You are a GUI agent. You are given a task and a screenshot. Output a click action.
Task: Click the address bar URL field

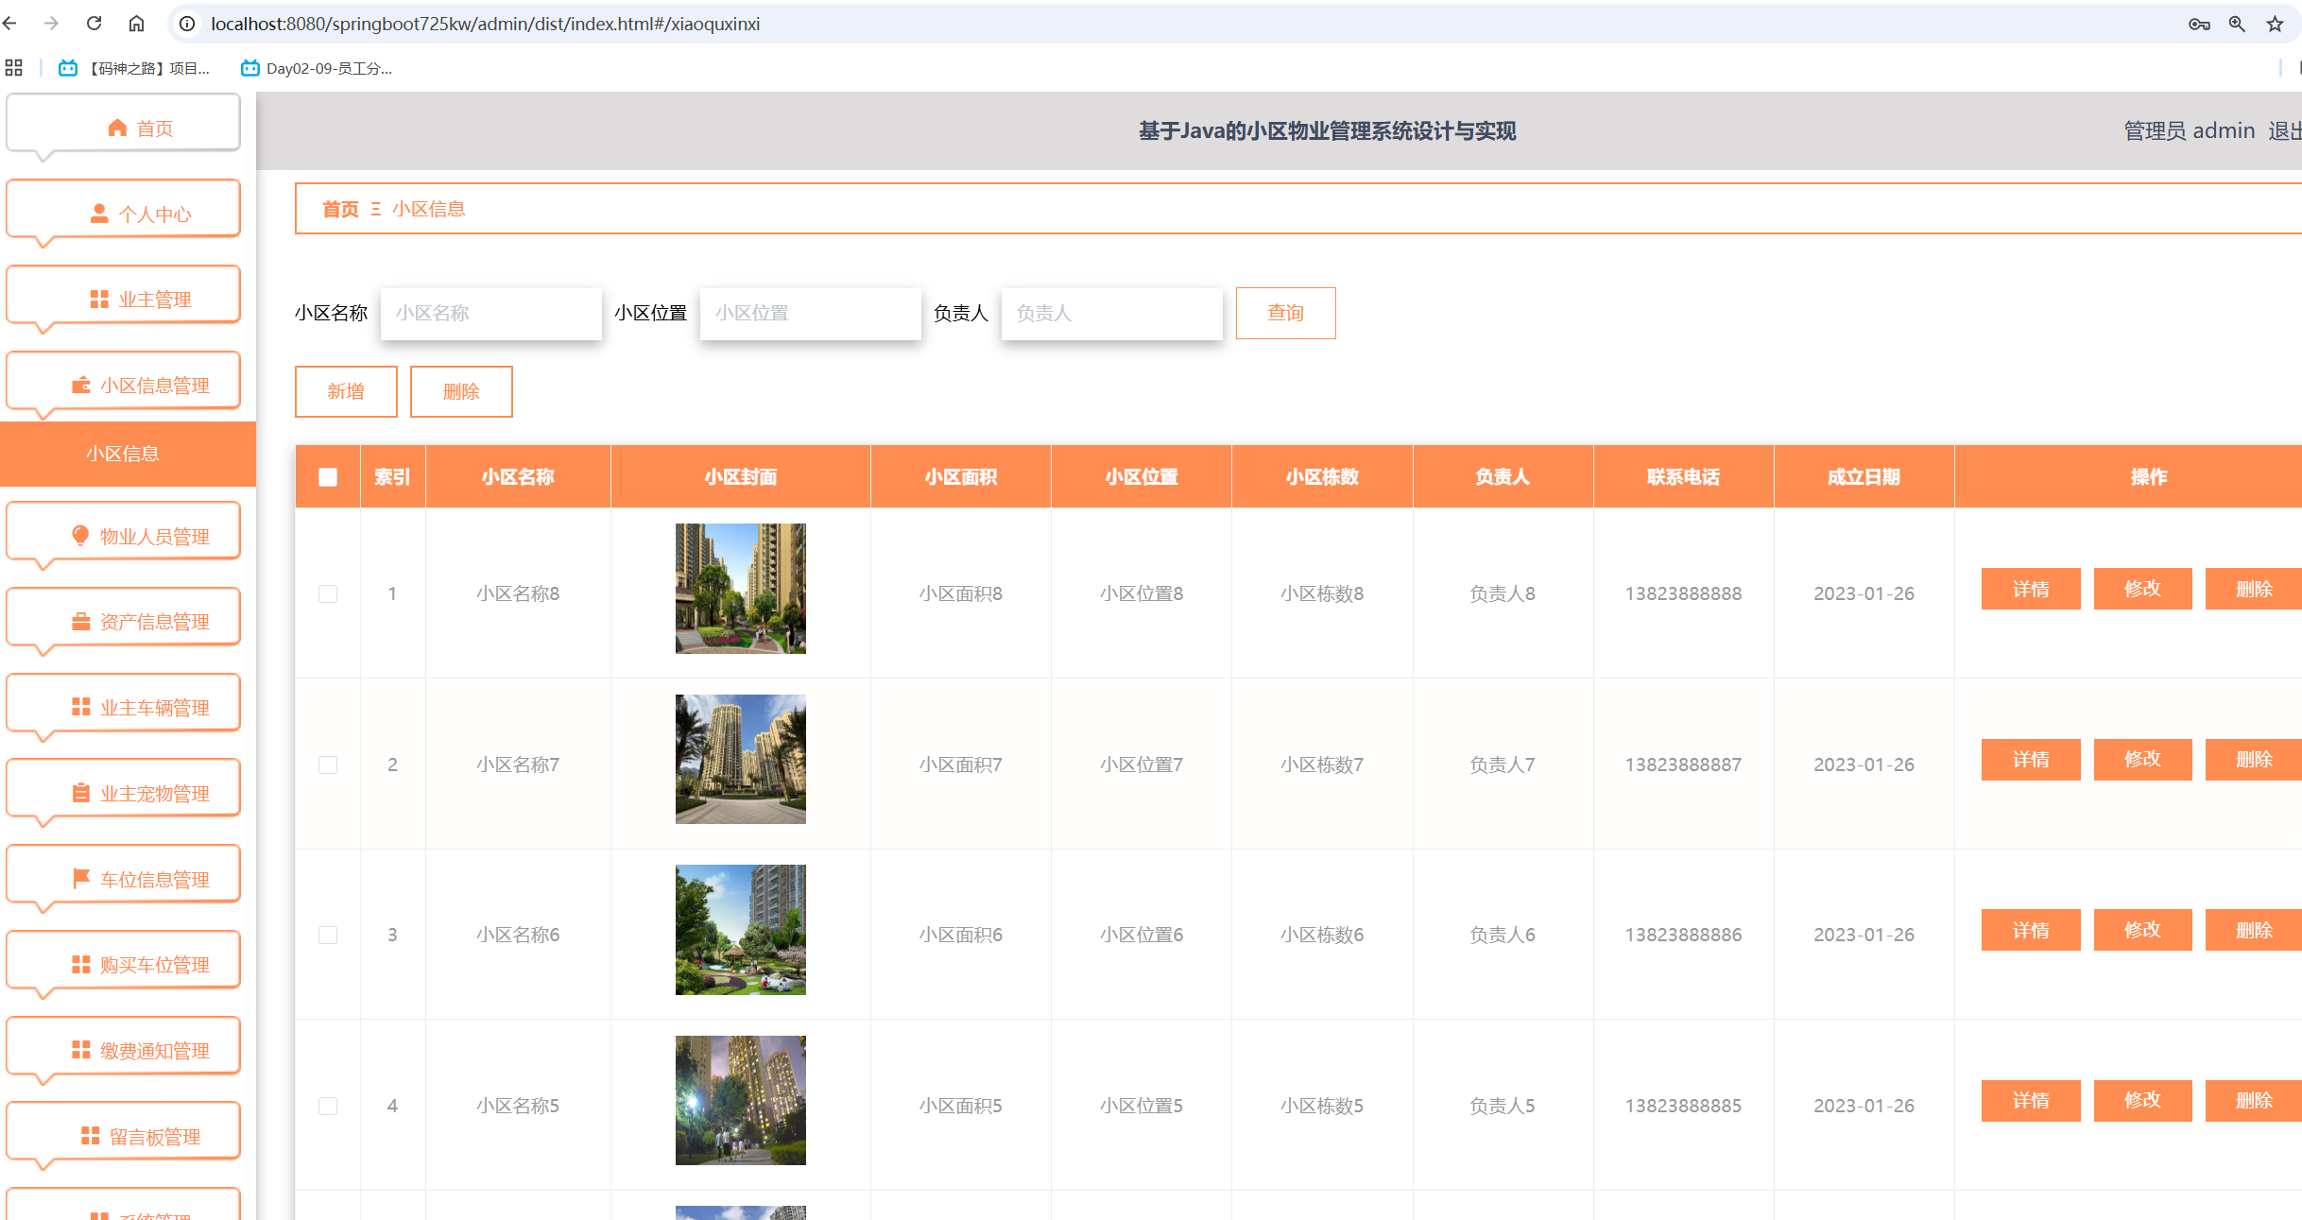[1172, 24]
